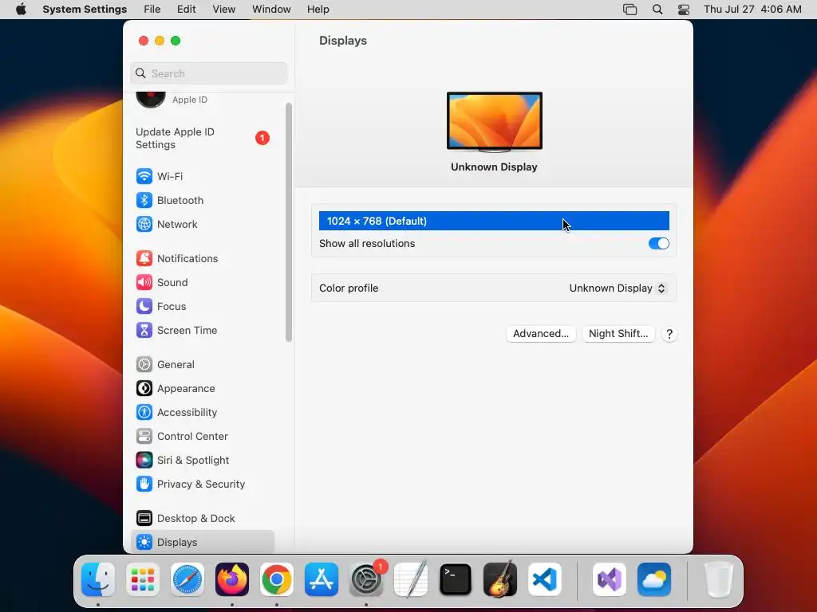Click the Unknown Display thumbnail
The image size is (817, 612).
[x=495, y=121]
